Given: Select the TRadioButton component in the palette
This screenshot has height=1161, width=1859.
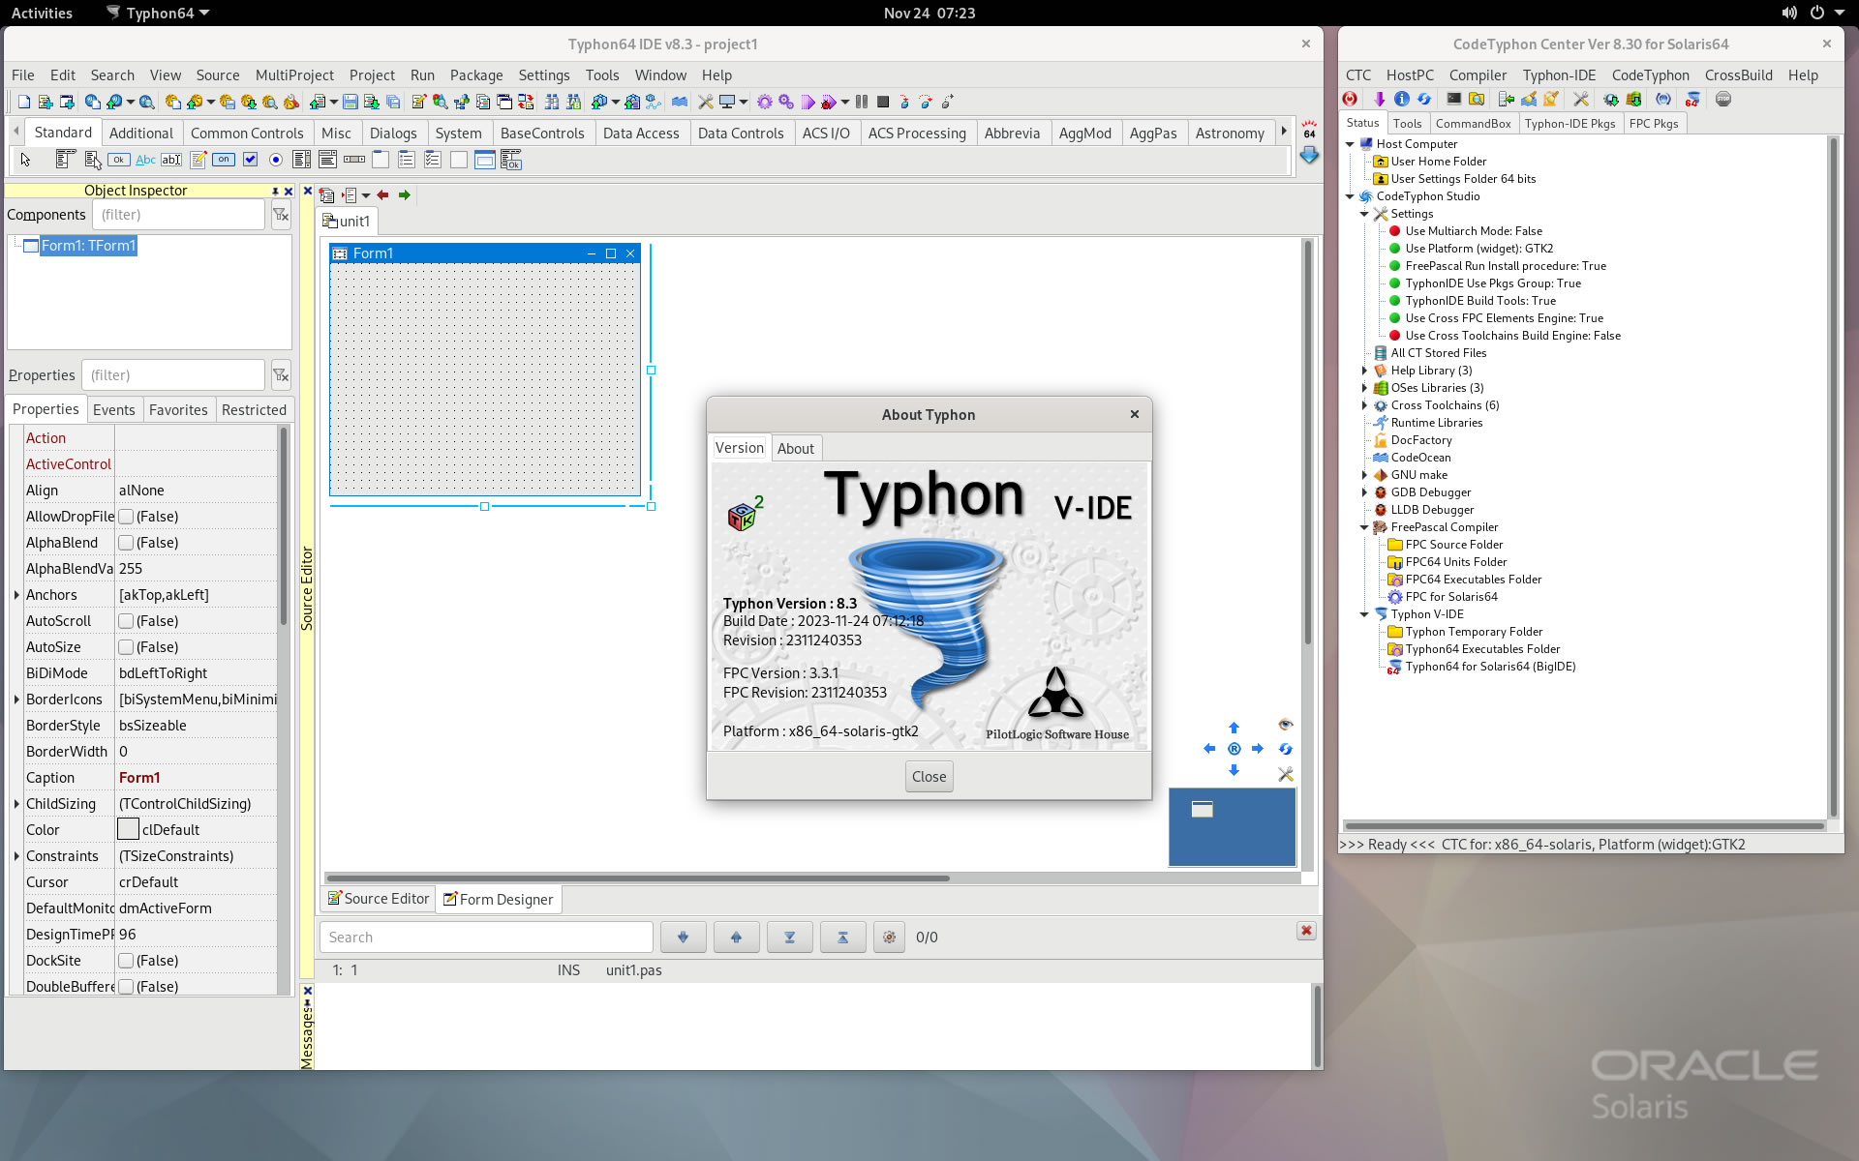Looking at the screenshot, I should [x=276, y=160].
